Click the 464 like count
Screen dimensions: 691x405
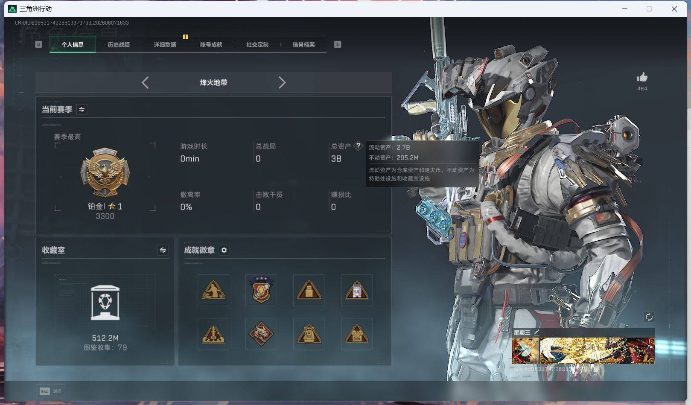click(x=642, y=89)
